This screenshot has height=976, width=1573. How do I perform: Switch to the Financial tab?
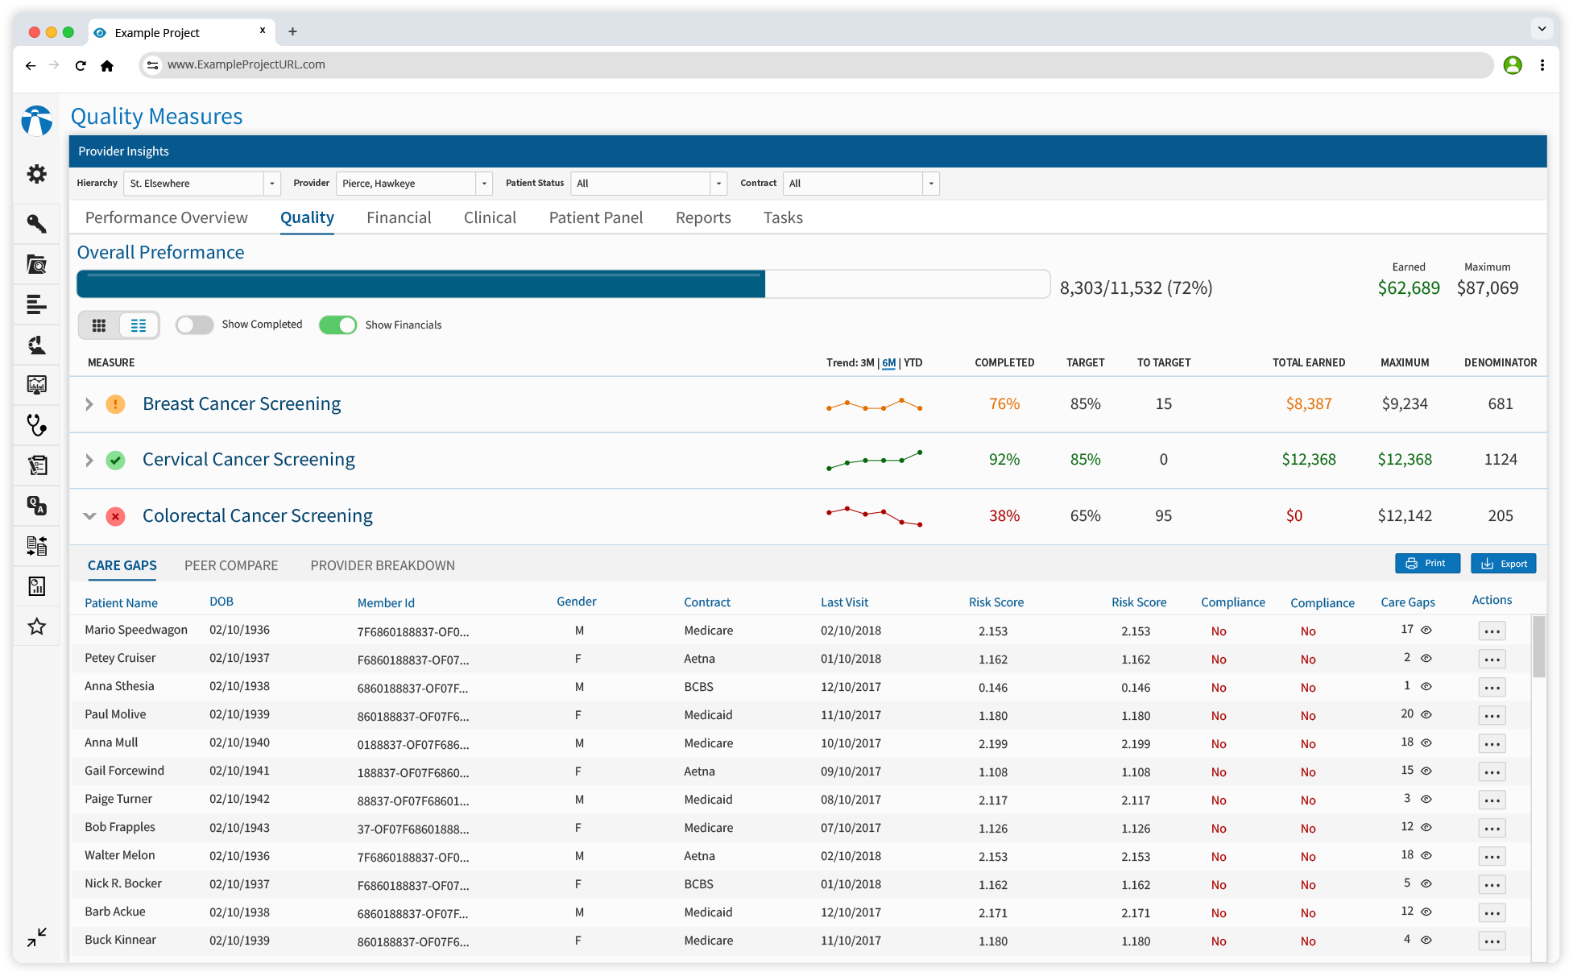coord(399,217)
